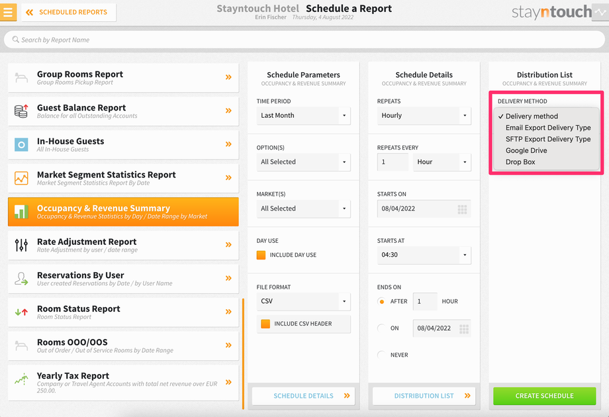Open the hamburger main menu
This screenshot has width=609, height=417.
click(8, 12)
